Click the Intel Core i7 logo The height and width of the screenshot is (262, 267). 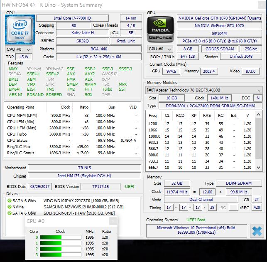point(20,30)
